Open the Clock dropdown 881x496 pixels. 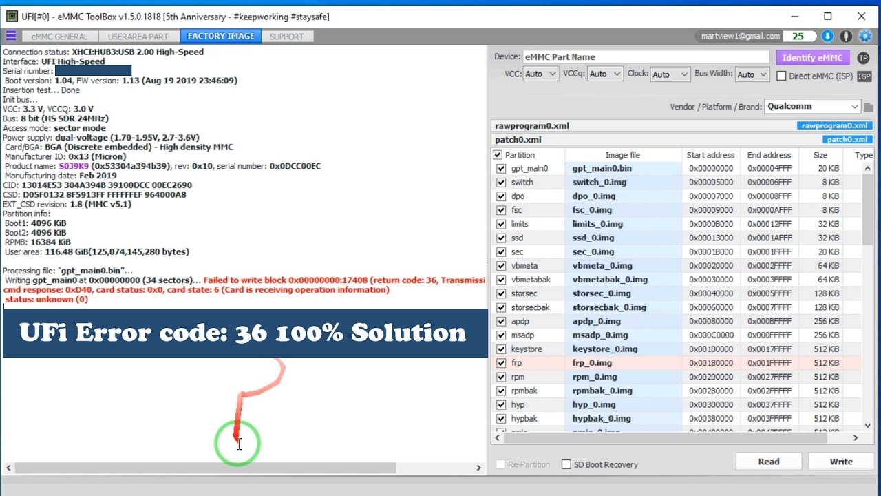pos(671,74)
